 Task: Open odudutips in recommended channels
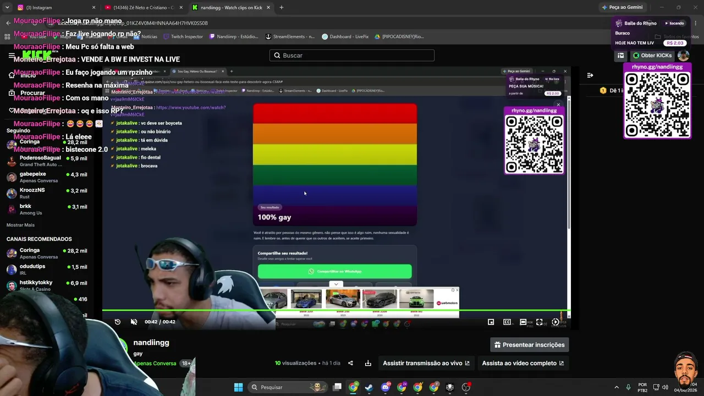47,269
